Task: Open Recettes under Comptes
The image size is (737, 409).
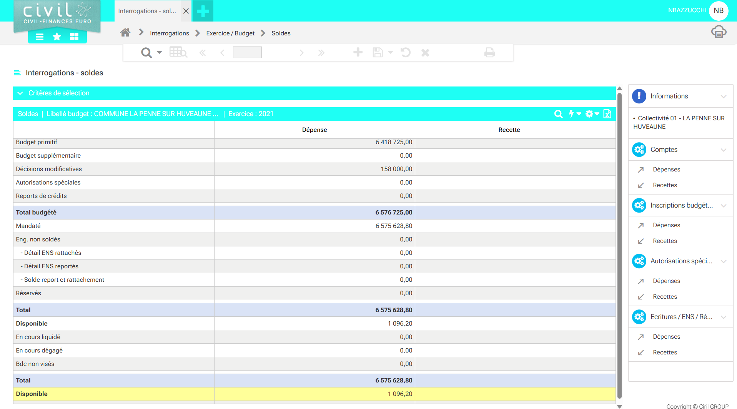Action: tap(665, 185)
